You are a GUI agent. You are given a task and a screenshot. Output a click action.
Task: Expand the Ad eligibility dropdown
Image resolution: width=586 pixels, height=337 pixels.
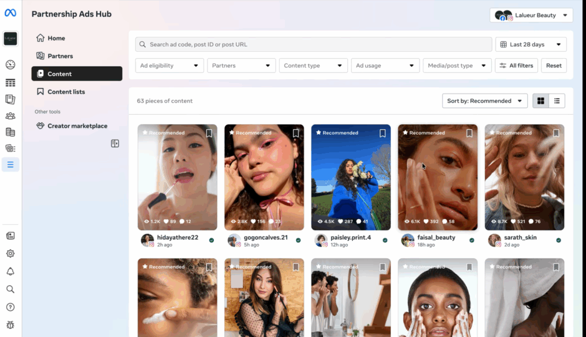point(170,66)
